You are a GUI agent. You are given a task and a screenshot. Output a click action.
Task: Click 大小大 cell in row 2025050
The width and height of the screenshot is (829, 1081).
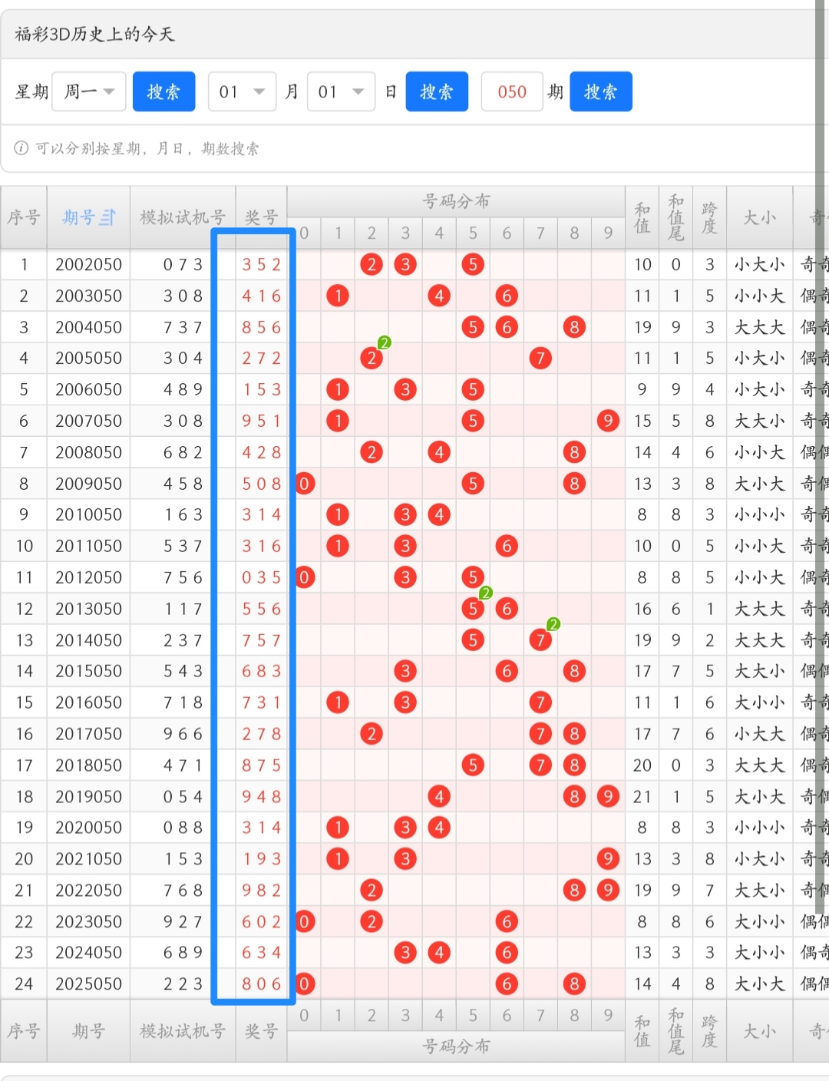(759, 983)
